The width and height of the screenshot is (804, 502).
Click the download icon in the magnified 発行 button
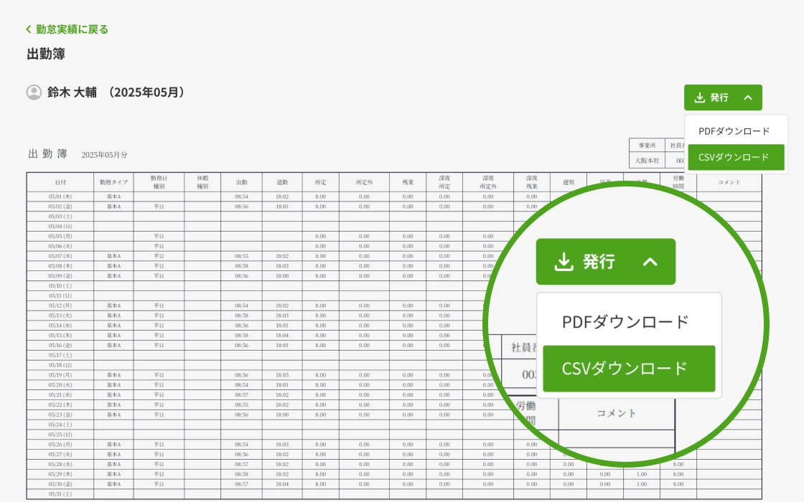pyautogui.click(x=564, y=262)
